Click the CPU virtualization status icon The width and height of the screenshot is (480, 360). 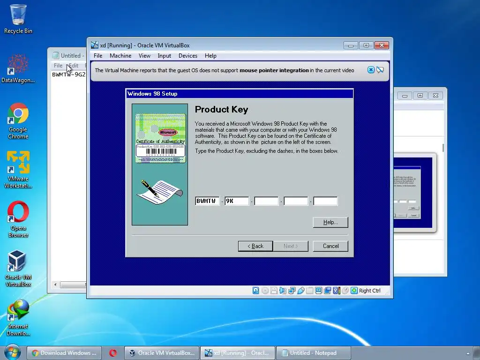(x=337, y=291)
